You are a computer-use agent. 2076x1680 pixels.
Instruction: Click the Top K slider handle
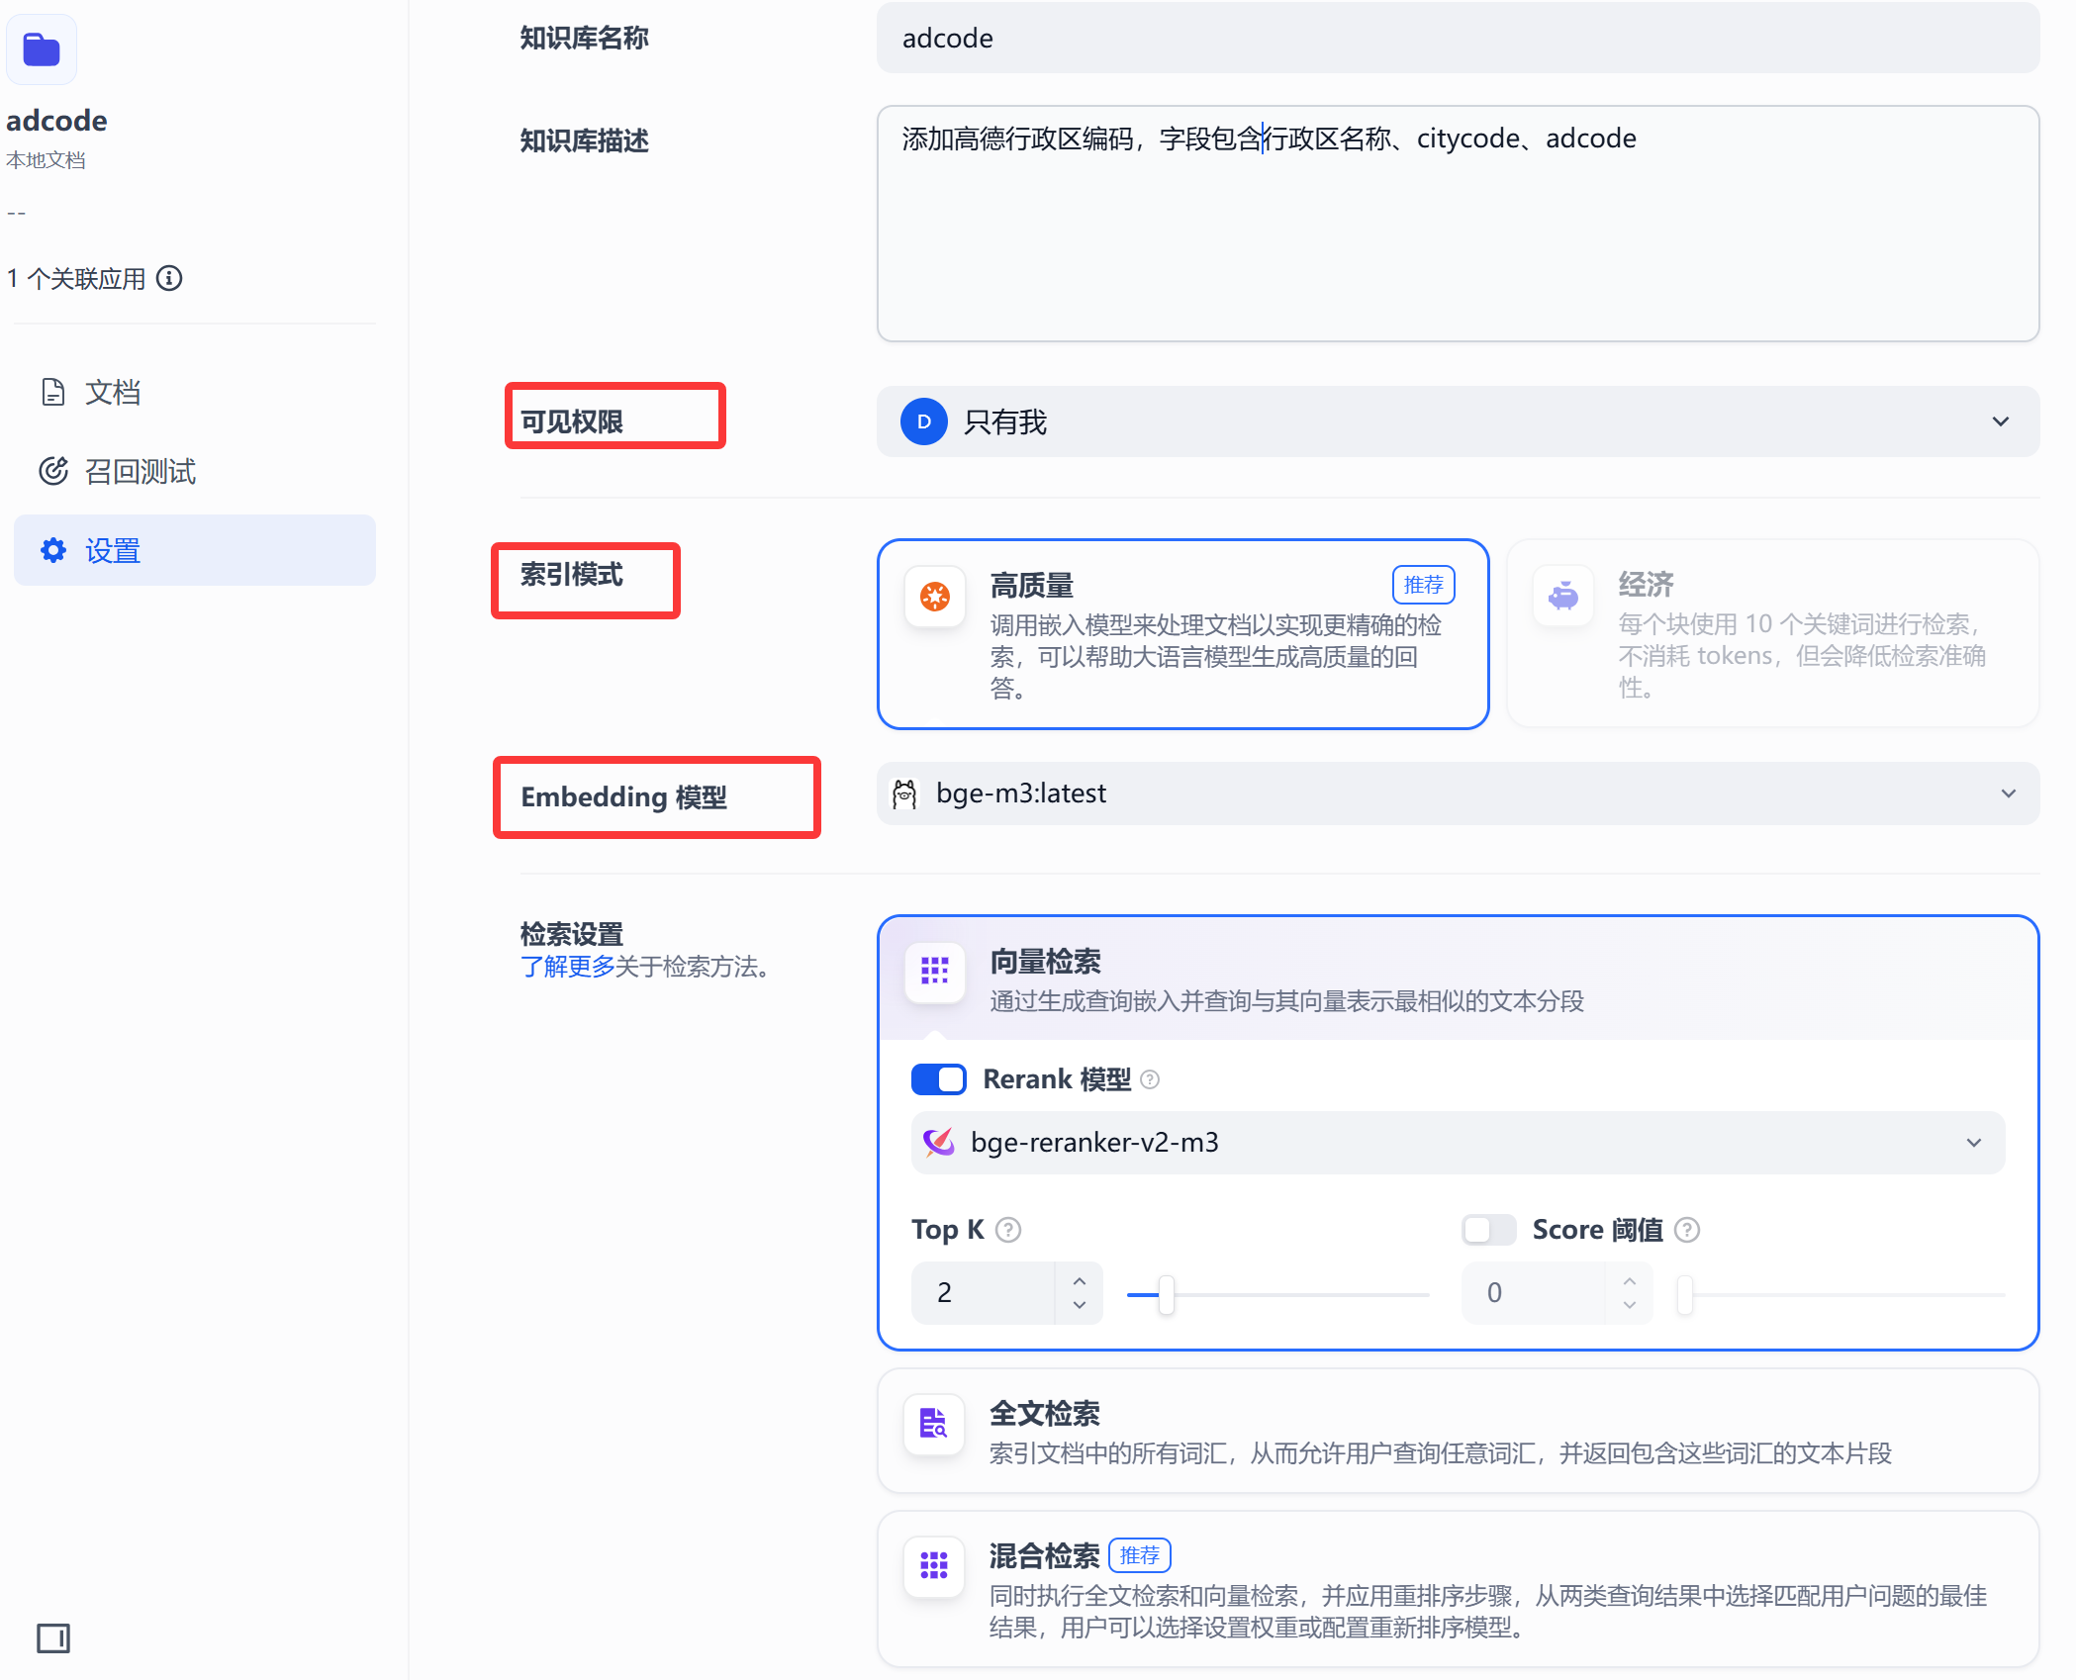pos(1167,1294)
